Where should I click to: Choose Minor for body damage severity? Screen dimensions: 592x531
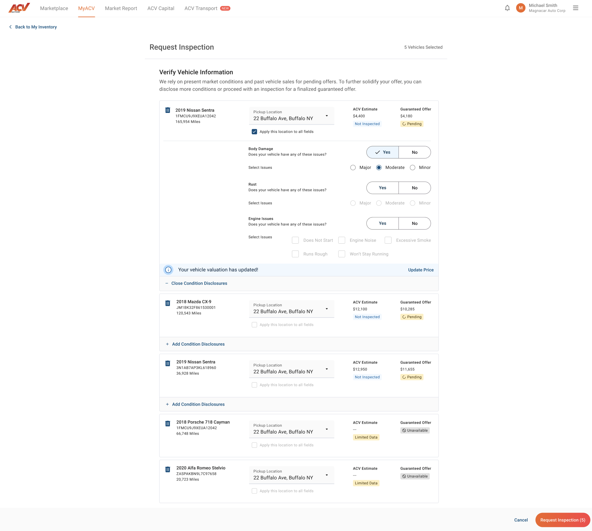pyautogui.click(x=412, y=168)
